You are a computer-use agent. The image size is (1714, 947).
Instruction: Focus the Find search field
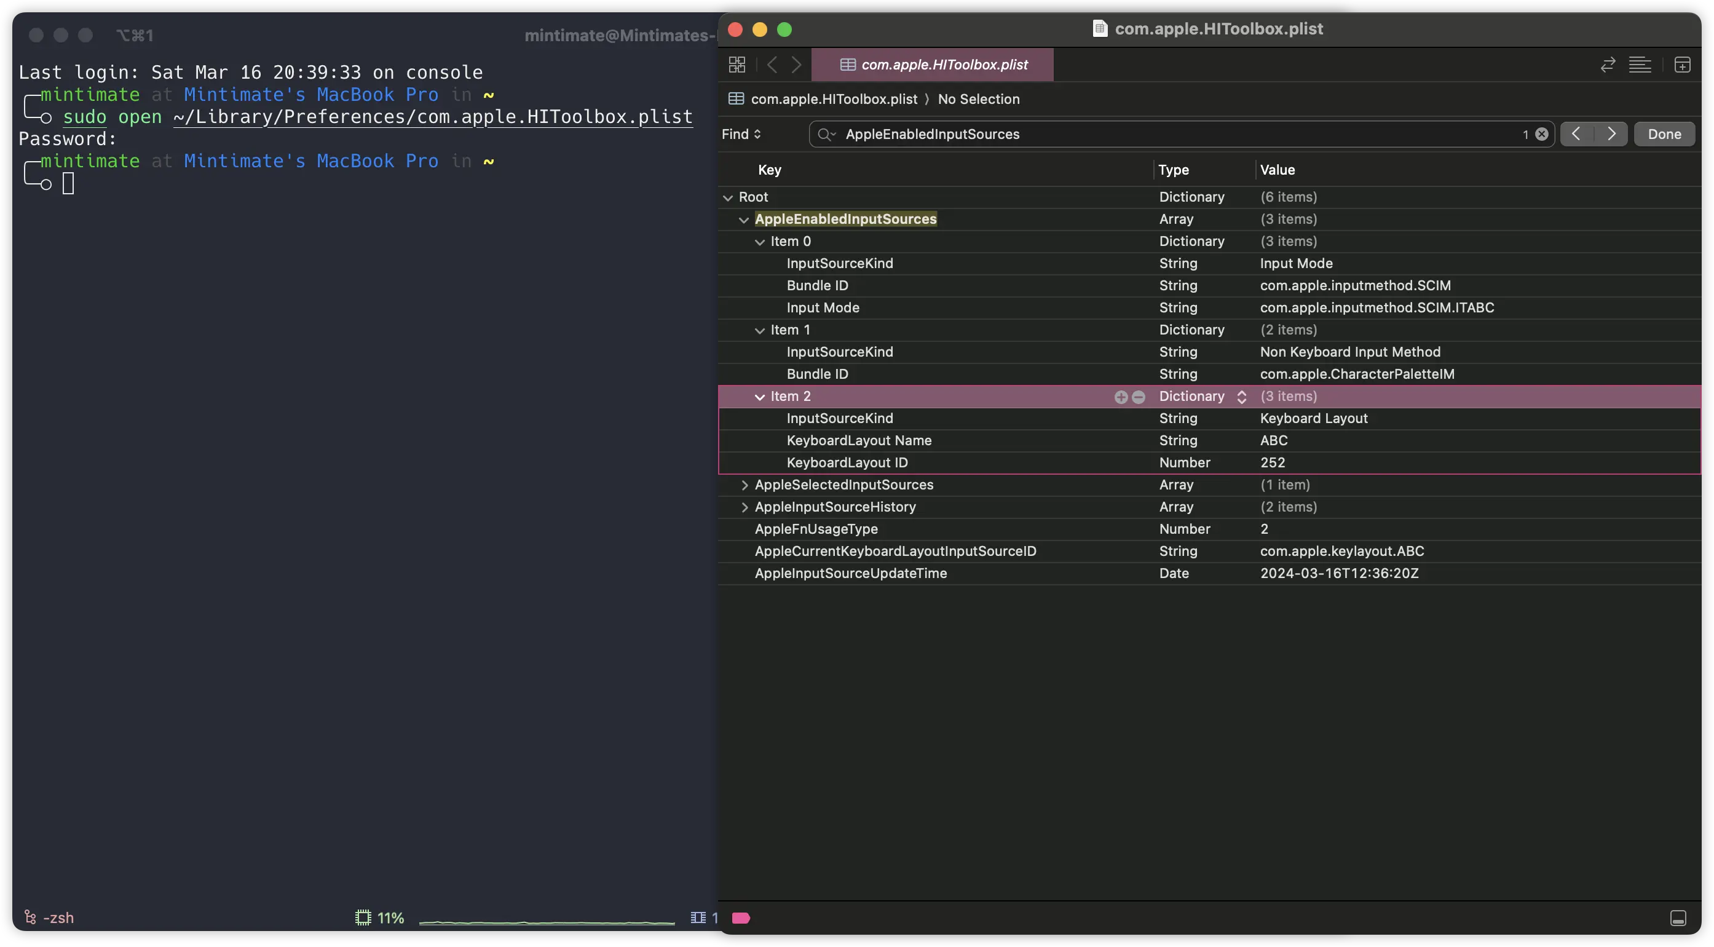1181,134
